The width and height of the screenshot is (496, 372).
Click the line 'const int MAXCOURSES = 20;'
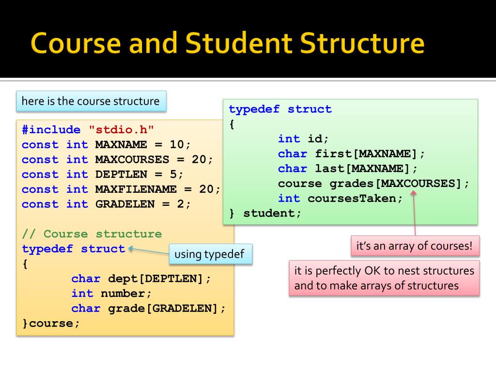[117, 159]
